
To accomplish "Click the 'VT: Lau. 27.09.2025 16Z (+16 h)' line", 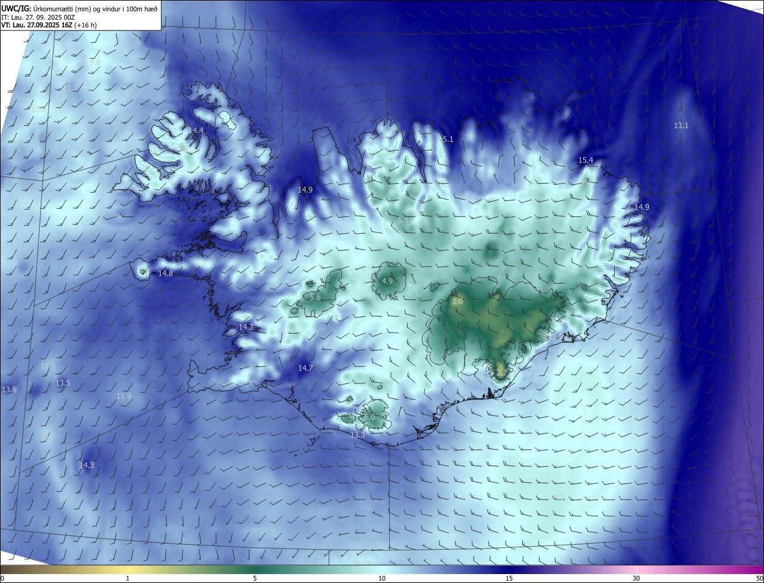I will point(49,25).
